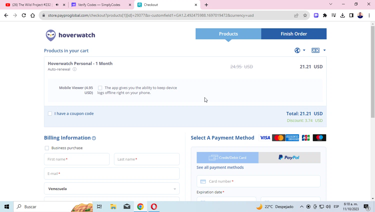Toggle the Chrome side panel

351,15
